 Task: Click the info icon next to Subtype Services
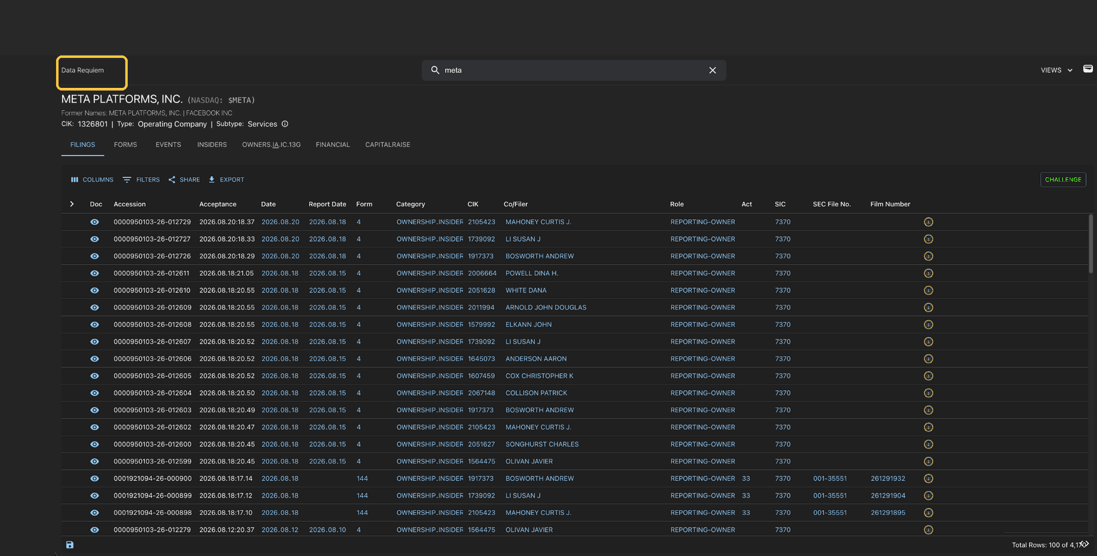point(285,124)
